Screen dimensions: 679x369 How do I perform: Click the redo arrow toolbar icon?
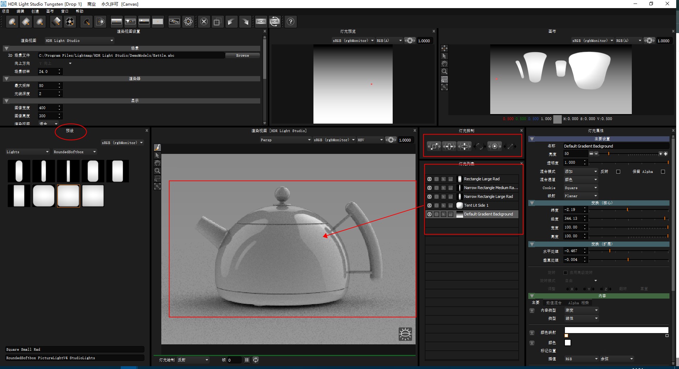click(245, 21)
